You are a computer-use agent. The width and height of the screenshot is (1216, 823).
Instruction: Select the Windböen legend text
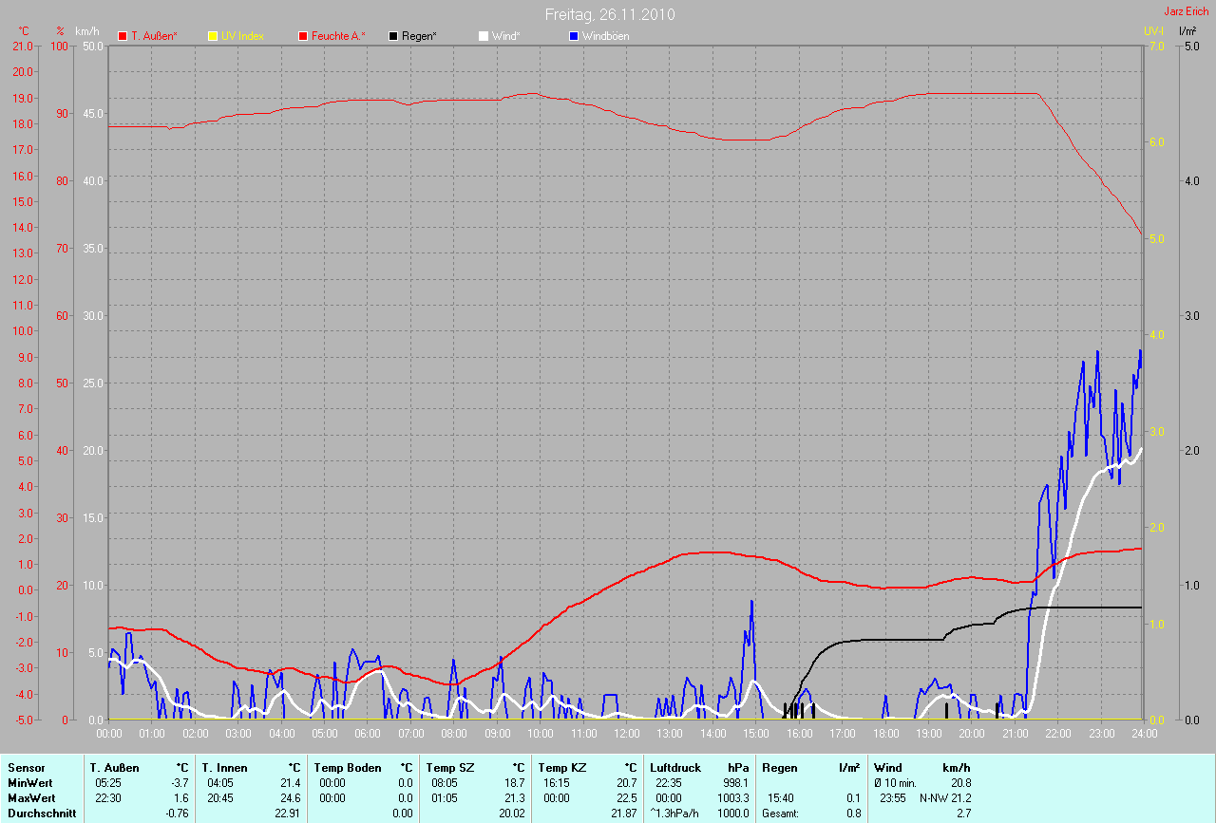(x=604, y=36)
